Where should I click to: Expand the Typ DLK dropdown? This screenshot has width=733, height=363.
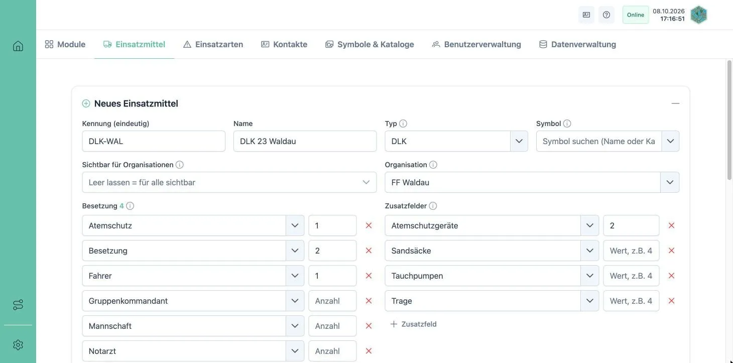point(519,141)
